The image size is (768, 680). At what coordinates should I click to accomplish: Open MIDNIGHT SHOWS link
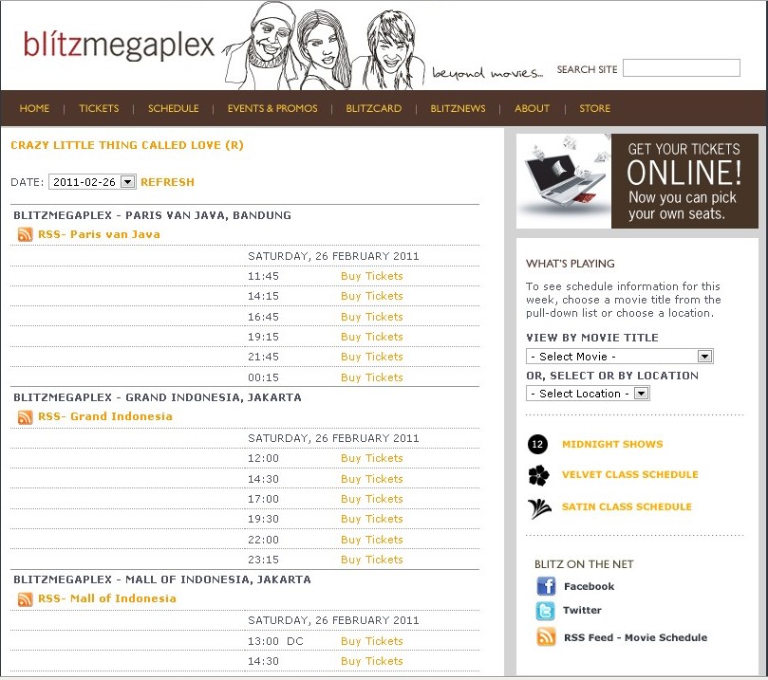(612, 444)
